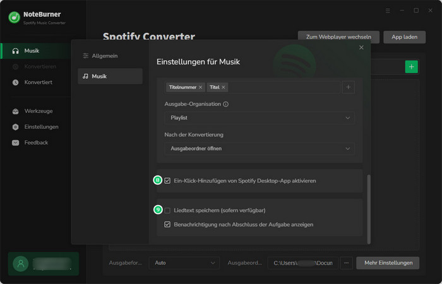Click the envelope icon beside Feedback
Viewport: 442px width, 284px height.
pos(16,143)
